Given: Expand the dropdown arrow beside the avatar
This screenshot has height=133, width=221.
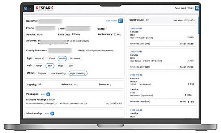Looking at the screenshot, I should (31, 8).
